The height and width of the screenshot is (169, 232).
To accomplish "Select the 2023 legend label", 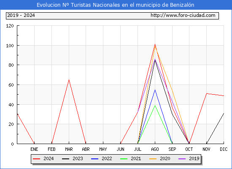I will (78, 158).
